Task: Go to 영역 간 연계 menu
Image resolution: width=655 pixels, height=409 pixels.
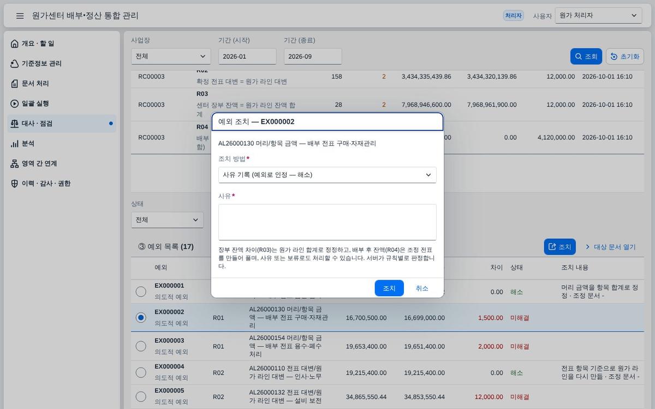Action: pyautogui.click(x=61, y=164)
